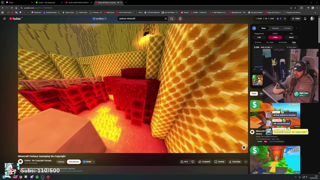The width and height of the screenshot is (320, 180).
Task: Toggle the Este vídeo legend
Action: tap(291, 47)
